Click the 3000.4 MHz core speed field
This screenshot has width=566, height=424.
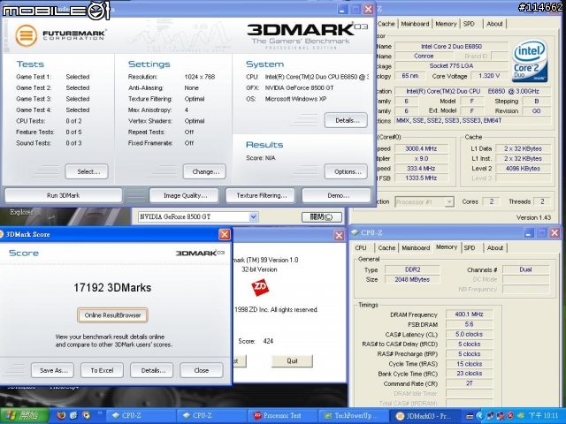[421, 148]
